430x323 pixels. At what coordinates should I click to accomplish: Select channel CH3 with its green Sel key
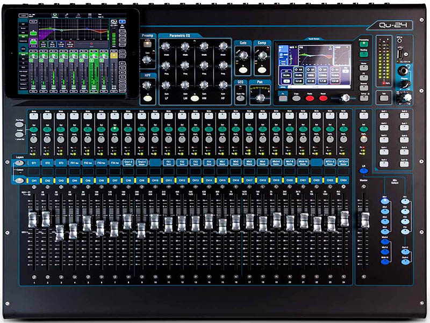61,129
